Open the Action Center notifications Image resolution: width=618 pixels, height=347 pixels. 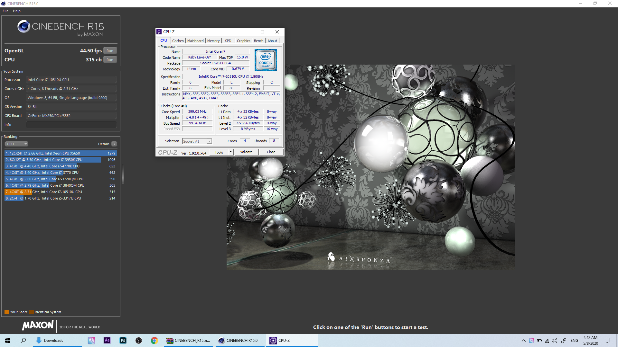[x=607, y=341]
